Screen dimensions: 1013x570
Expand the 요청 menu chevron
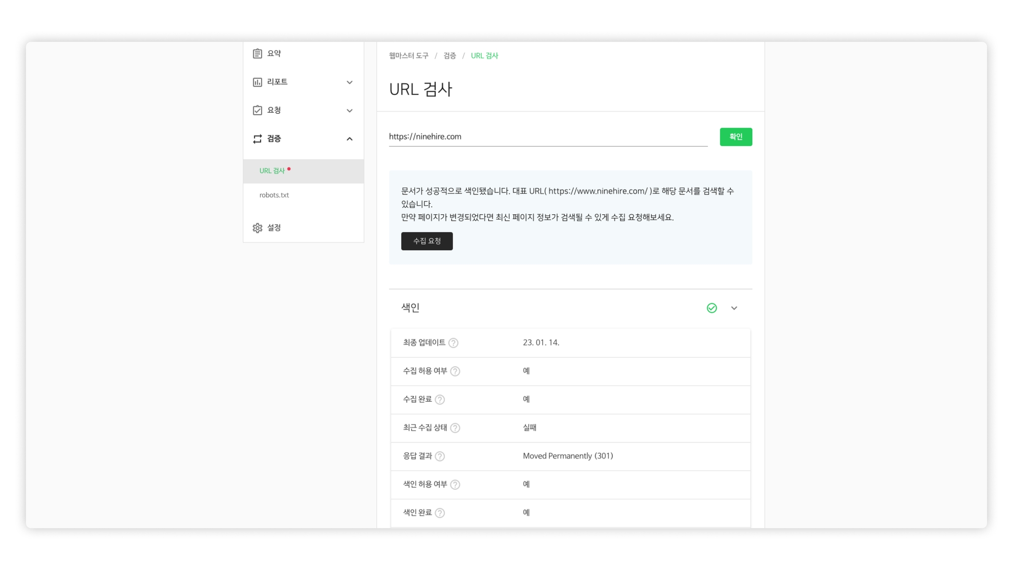coord(349,111)
